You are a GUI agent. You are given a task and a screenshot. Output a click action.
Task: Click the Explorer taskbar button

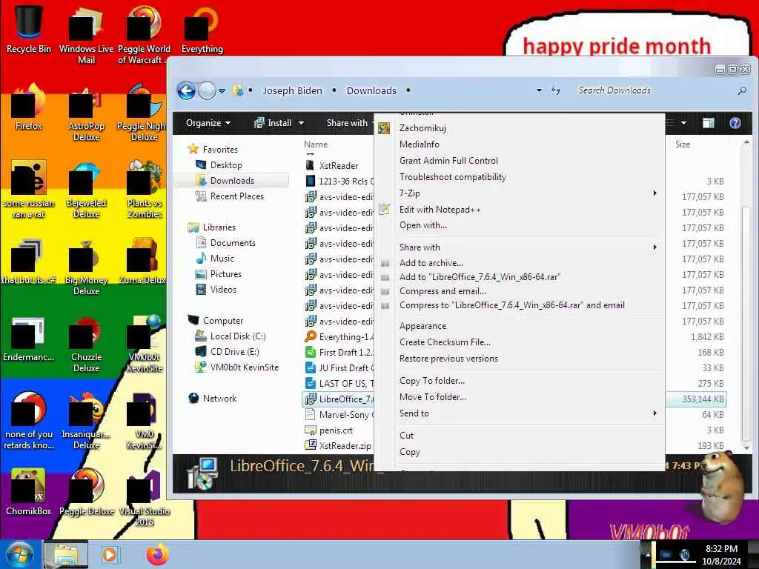pos(66,554)
